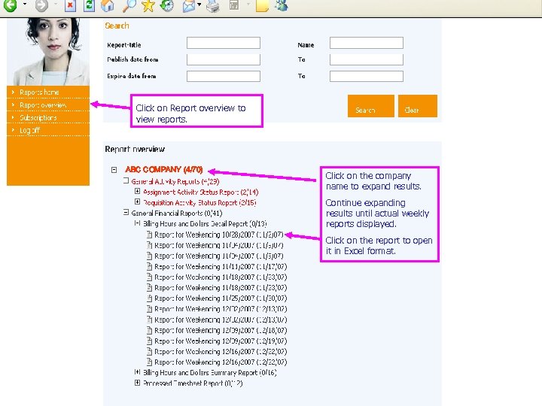Click document icon of Weekending 10/28/2007 report
Image resolution: width=542 pixels, height=406 pixels.
click(x=149, y=235)
